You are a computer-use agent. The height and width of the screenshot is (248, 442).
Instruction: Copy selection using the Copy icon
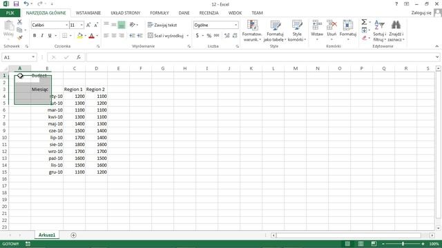19,30
